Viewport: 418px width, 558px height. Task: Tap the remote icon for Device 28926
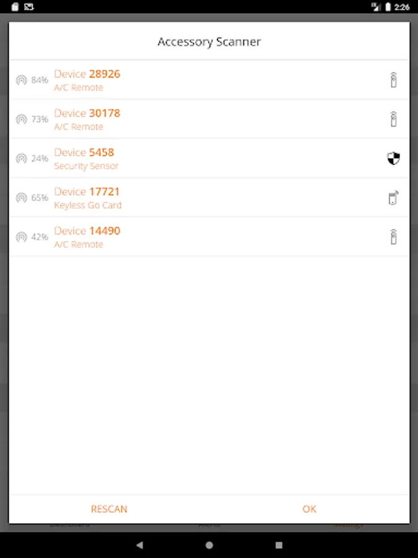[393, 80]
